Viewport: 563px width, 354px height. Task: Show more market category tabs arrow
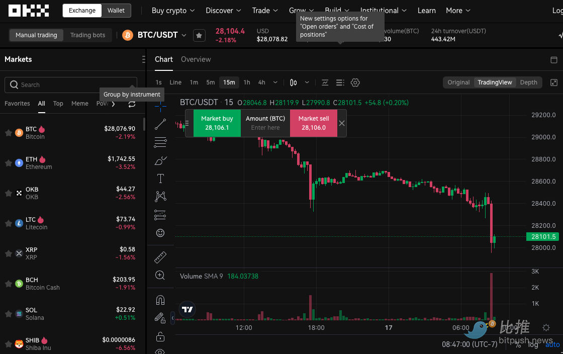[x=114, y=104]
